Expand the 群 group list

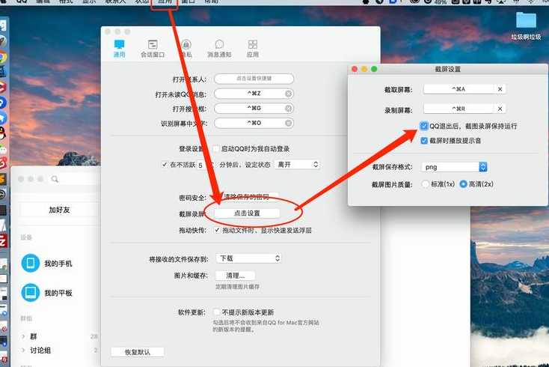[x=23, y=336]
